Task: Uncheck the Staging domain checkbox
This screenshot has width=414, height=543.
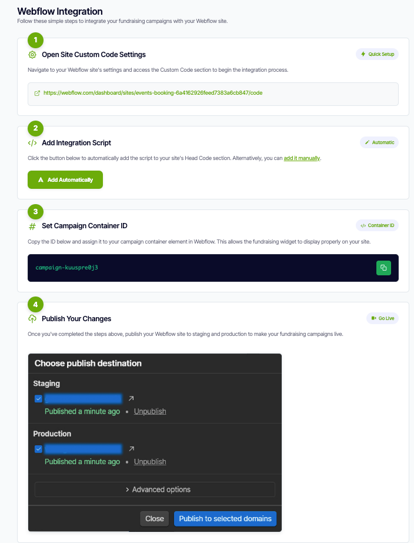Action: 38,398
